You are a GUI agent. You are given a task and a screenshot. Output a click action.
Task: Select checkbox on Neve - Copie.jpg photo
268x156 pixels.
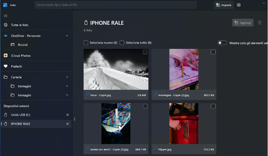pos(145,52)
